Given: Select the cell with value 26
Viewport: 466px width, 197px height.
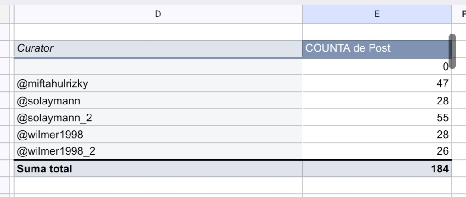Looking at the screenshot, I should [377, 151].
